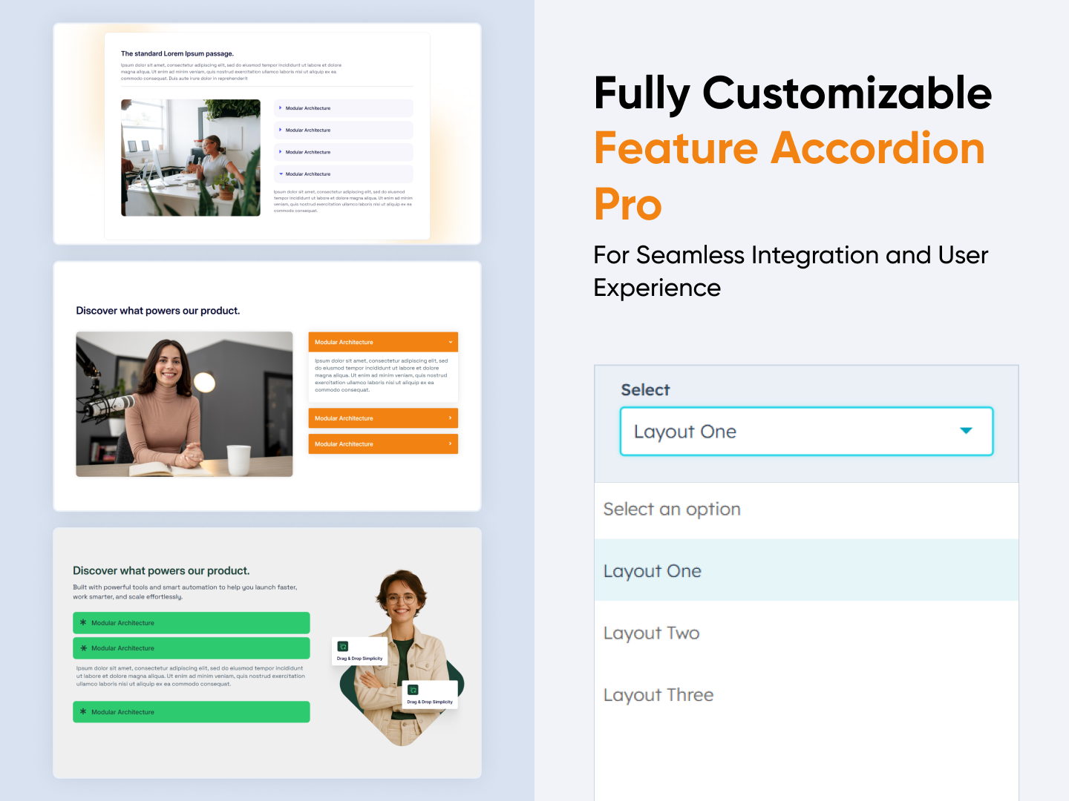Toggle open the third Modular Architecture accordion in top layout

tap(343, 152)
